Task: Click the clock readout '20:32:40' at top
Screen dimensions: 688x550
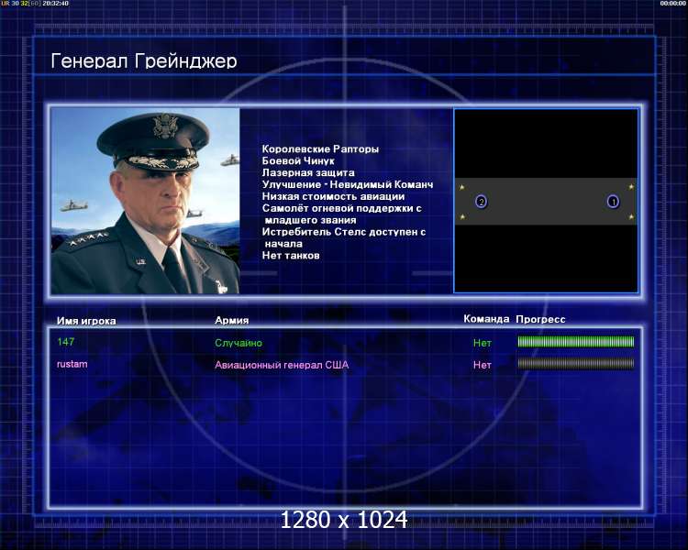Action: (55, 4)
